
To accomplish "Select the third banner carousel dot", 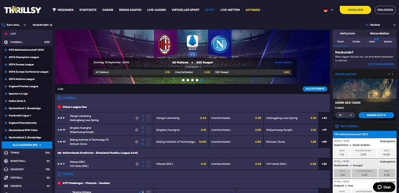I will coord(192,80).
